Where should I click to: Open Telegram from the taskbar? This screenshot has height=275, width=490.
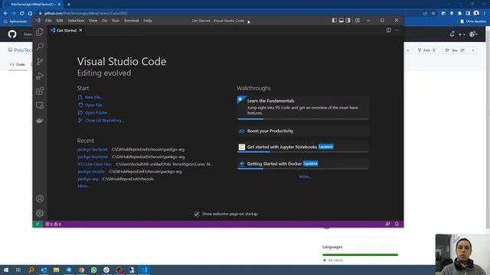click(x=69, y=270)
